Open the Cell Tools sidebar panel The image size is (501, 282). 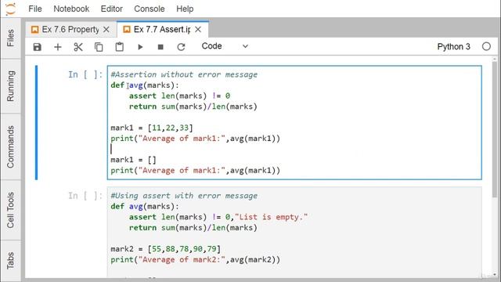coord(10,210)
